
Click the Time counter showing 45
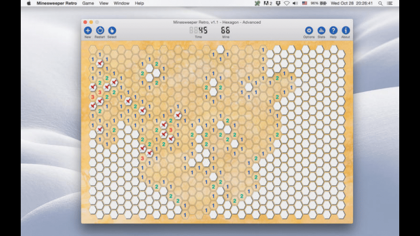(x=198, y=30)
